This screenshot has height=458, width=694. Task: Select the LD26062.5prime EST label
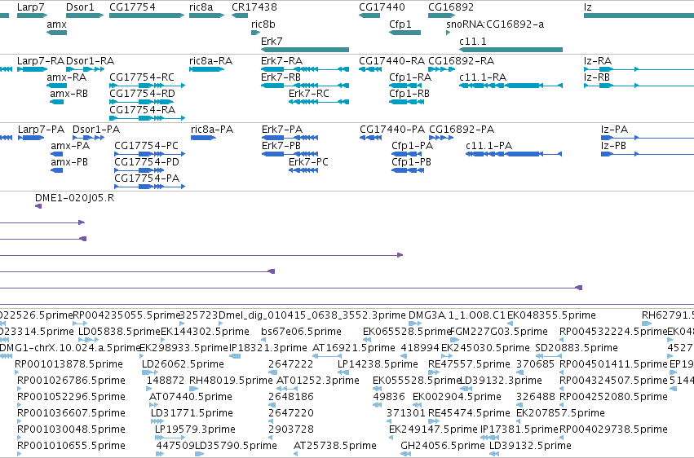tap(183, 364)
